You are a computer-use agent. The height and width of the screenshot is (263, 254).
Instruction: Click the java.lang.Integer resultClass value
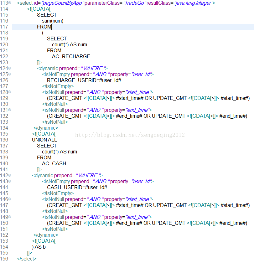click(193, 3)
